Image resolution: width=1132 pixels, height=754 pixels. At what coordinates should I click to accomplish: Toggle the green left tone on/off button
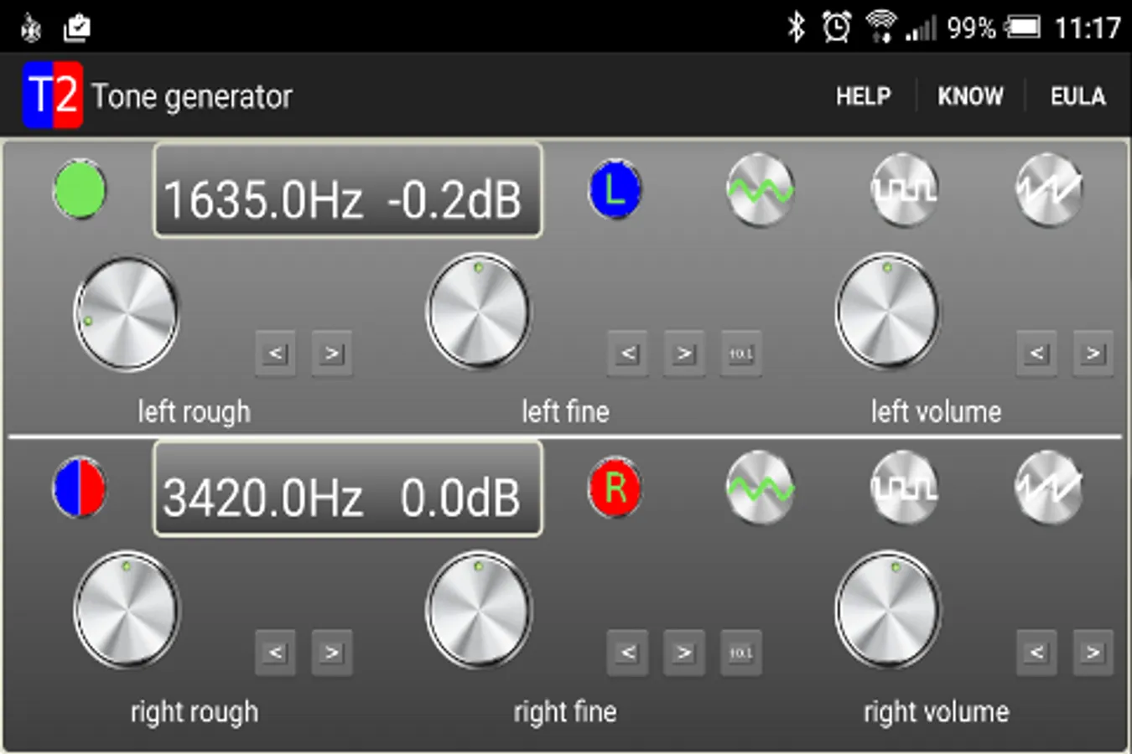tap(80, 190)
